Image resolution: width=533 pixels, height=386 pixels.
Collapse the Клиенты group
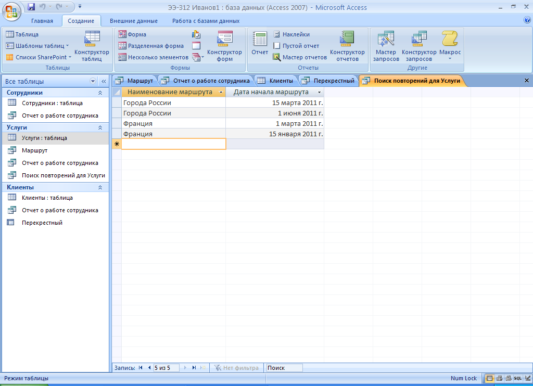click(x=100, y=187)
